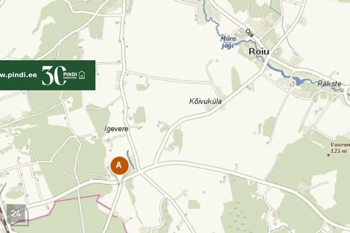Open the pindi.ee website link in the banner
The image size is (350, 233).
pyautogui.click(x=18, y=75)
